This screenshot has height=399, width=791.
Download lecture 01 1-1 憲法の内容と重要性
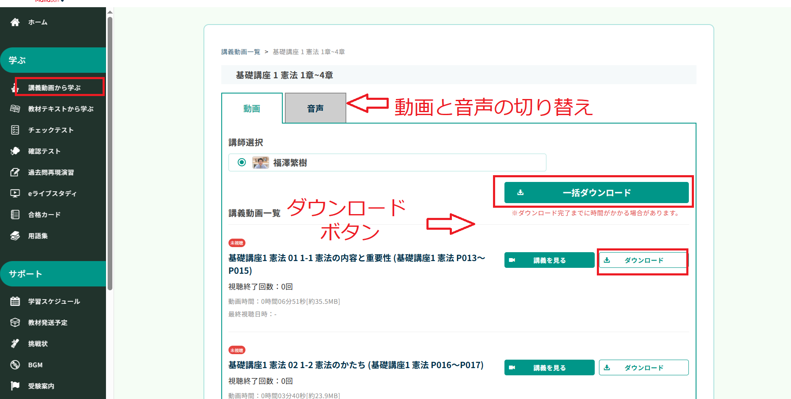point(643,260)
